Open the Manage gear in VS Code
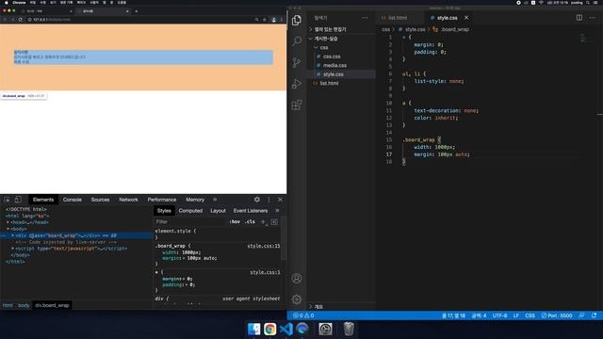This screenshot has height=339, width=603. [x=297, y=299]
